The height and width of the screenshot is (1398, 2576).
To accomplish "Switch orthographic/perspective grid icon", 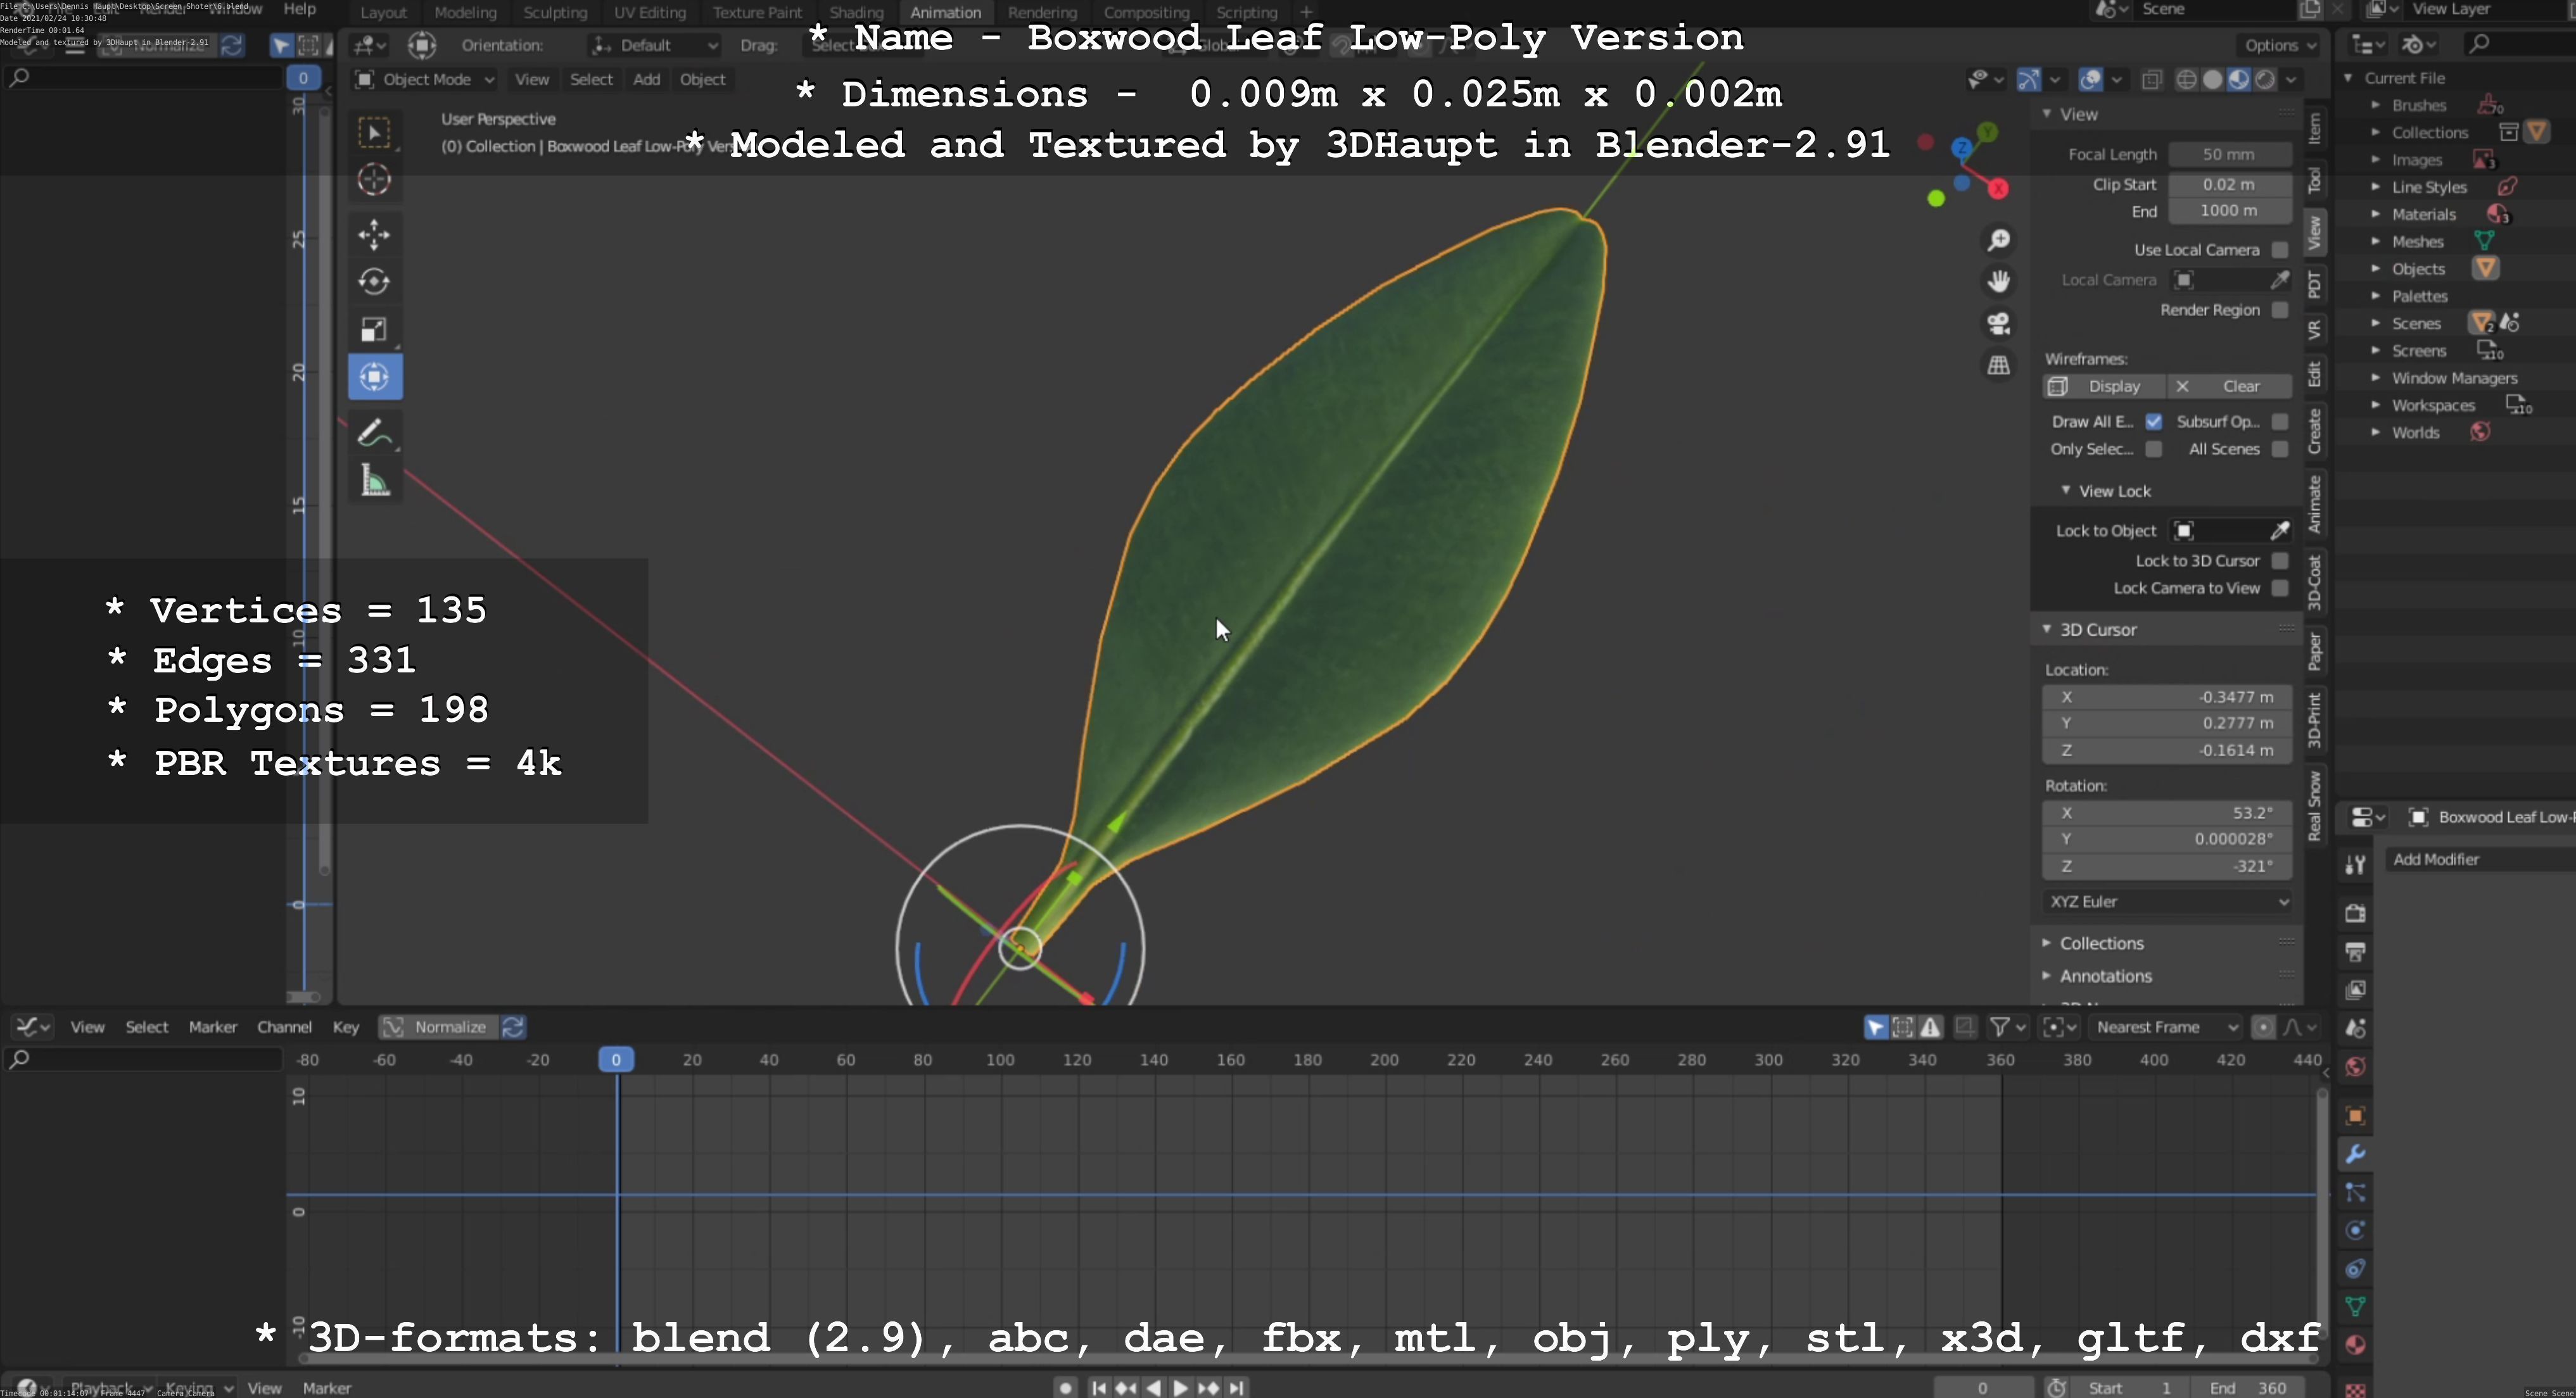I will point(1999,366).
